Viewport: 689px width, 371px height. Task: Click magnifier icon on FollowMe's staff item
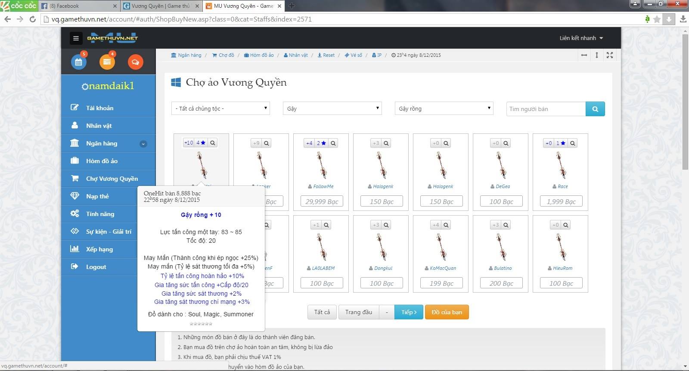click(333, 143)
